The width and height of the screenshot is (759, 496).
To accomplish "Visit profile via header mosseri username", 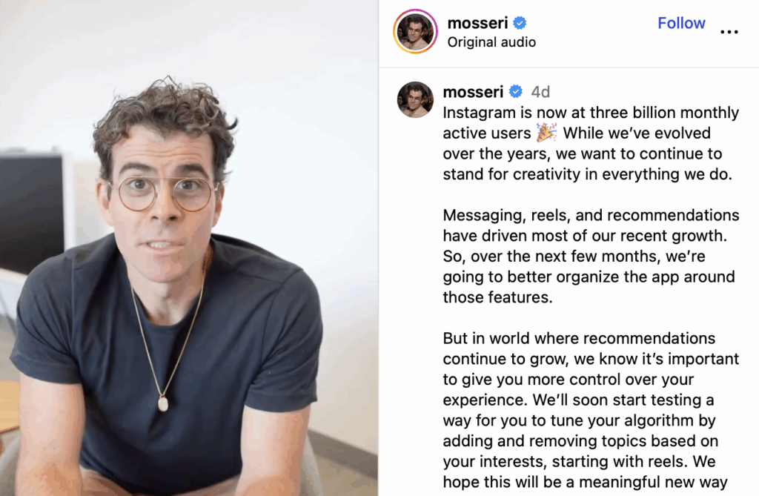I will pyautogui.click(x=477, y=23).
